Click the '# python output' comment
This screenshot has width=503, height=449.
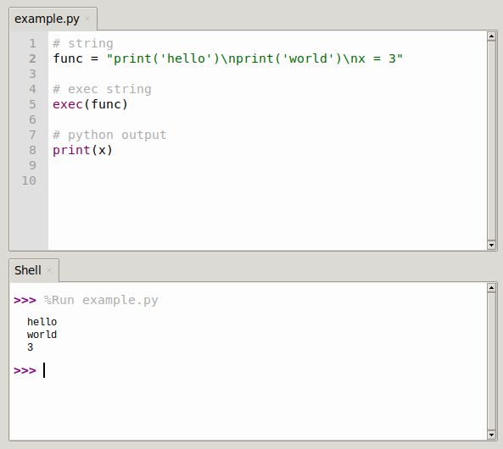pyautogui.click(x=109, y=136)
